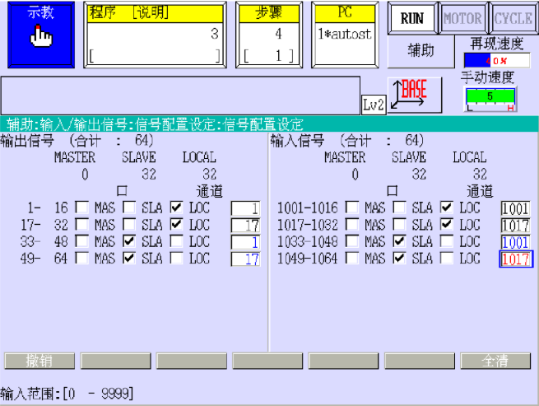Viewport: 539px width, 406px height.
Task: Check LOC for input signals 1049-1064
Action: tap(447, 258)
